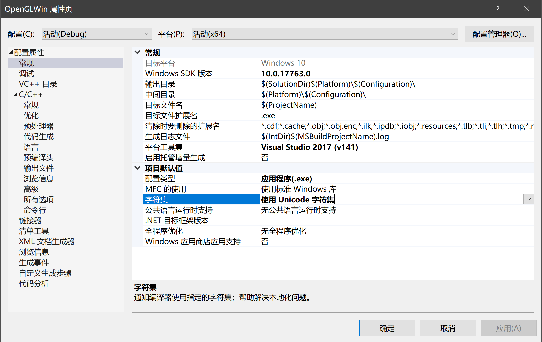The height and width of the screenshot is (342, 542).
Task: Select 代码生成 under C/C++
Action: click(38, 136)
